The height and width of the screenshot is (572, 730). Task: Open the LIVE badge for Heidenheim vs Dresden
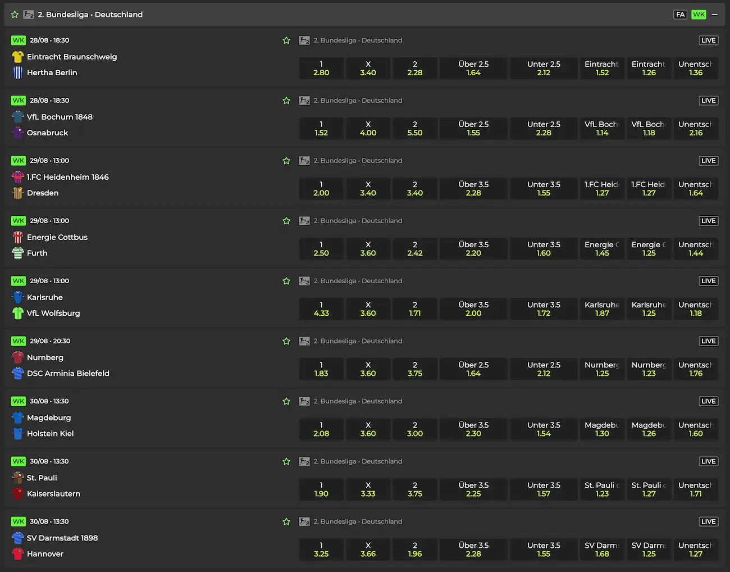click(x=709, y=161)
